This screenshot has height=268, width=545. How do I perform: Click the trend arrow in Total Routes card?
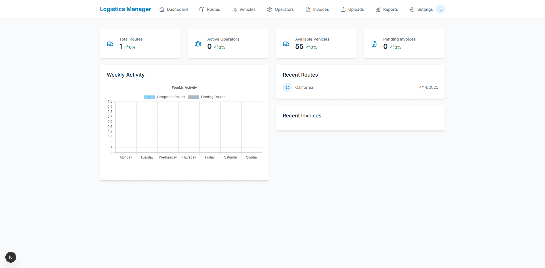127,47
